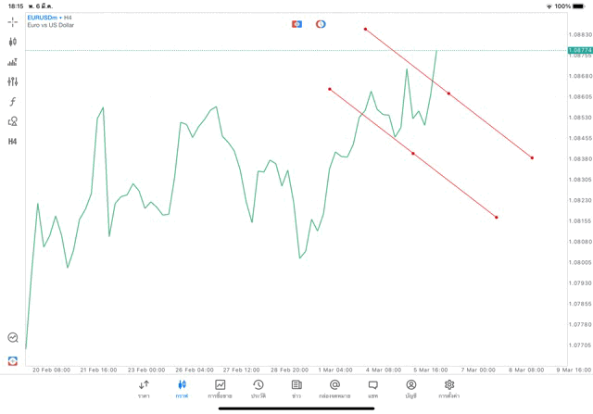
Task: Click the 1.08774 current price label
Action: (580, 50)
